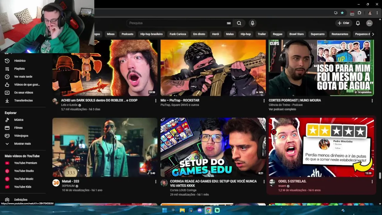Open the notifications bell
382x215 pixels.
click(358, 23)
